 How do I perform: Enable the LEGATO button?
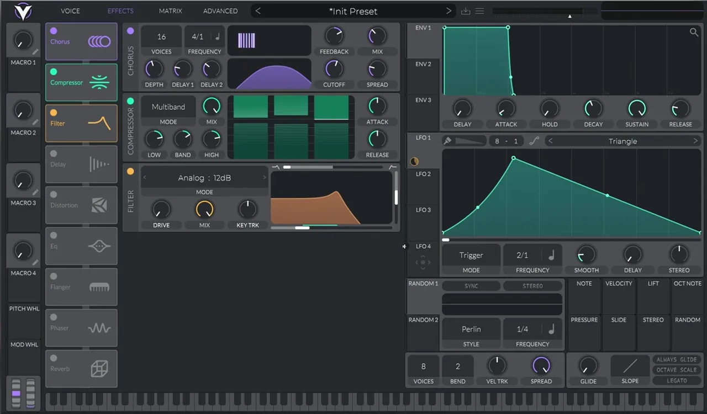pyautogui.click(x=677, y=380)
